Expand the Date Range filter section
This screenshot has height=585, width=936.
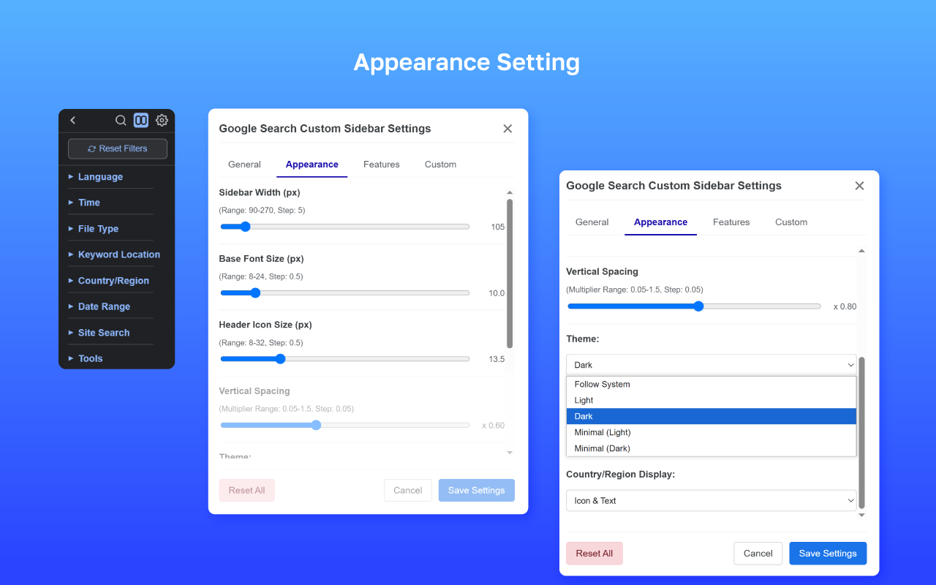104,306
